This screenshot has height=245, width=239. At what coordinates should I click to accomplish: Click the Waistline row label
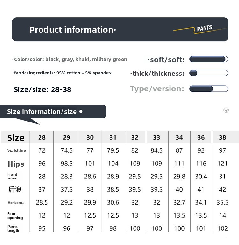(x=17, y=150)
